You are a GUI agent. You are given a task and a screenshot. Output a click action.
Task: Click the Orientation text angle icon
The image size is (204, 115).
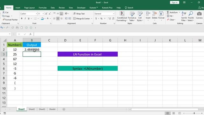click(66, 13)
